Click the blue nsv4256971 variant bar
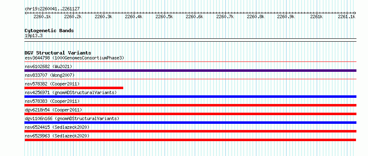 click(190, 97)
